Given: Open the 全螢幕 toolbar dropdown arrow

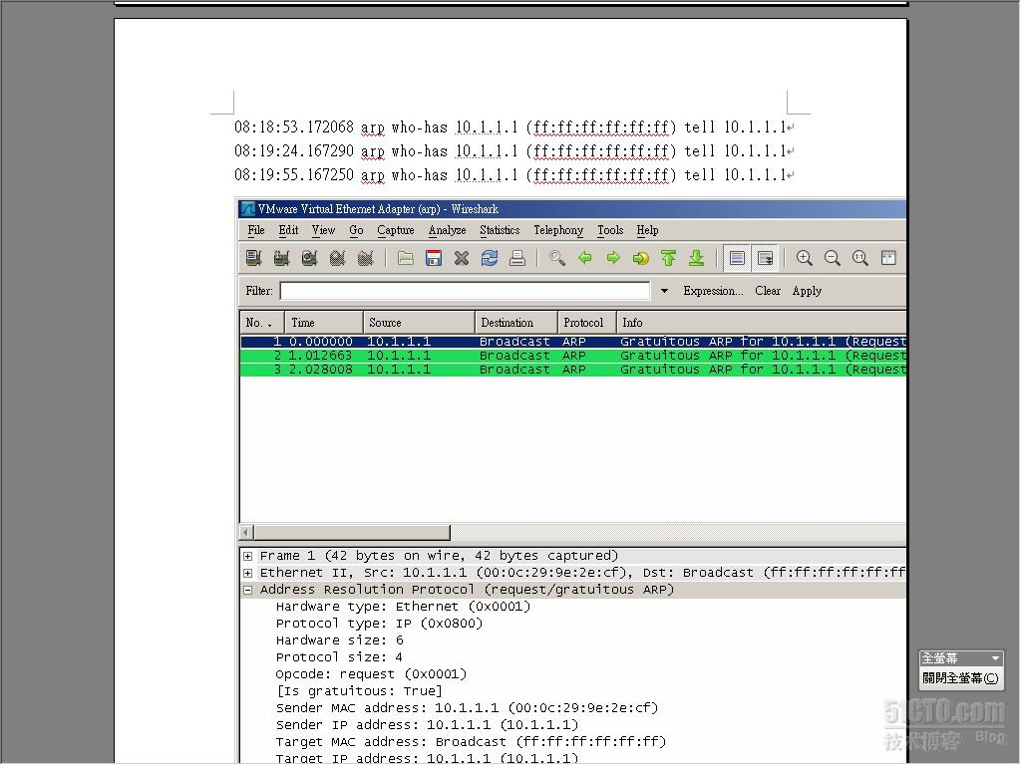Looking at the screenshot, I should 996,658.
